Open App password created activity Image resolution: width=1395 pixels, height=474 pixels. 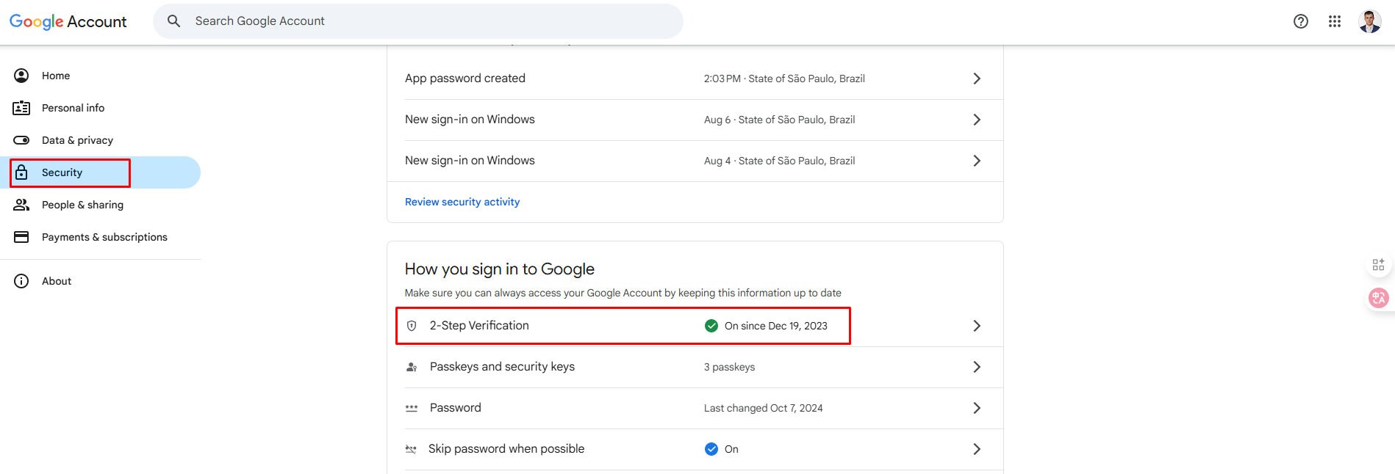coord(695,79)
